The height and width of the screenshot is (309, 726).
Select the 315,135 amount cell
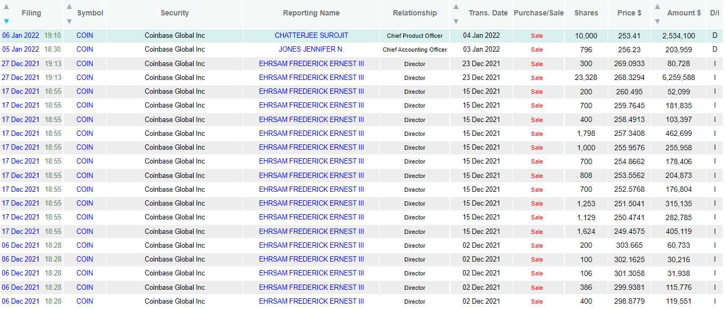[679, 203]
